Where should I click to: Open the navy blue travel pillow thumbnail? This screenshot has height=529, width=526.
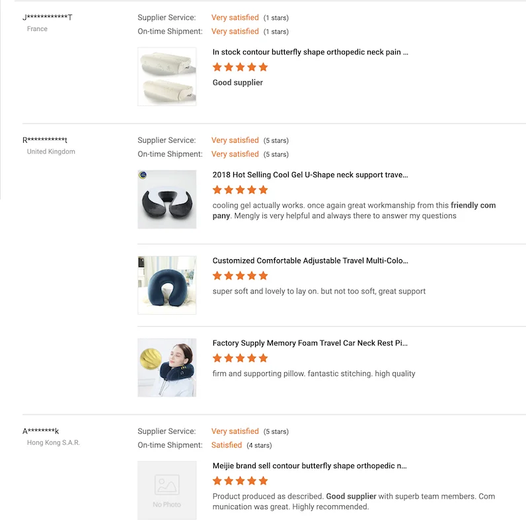pos(167,286)
